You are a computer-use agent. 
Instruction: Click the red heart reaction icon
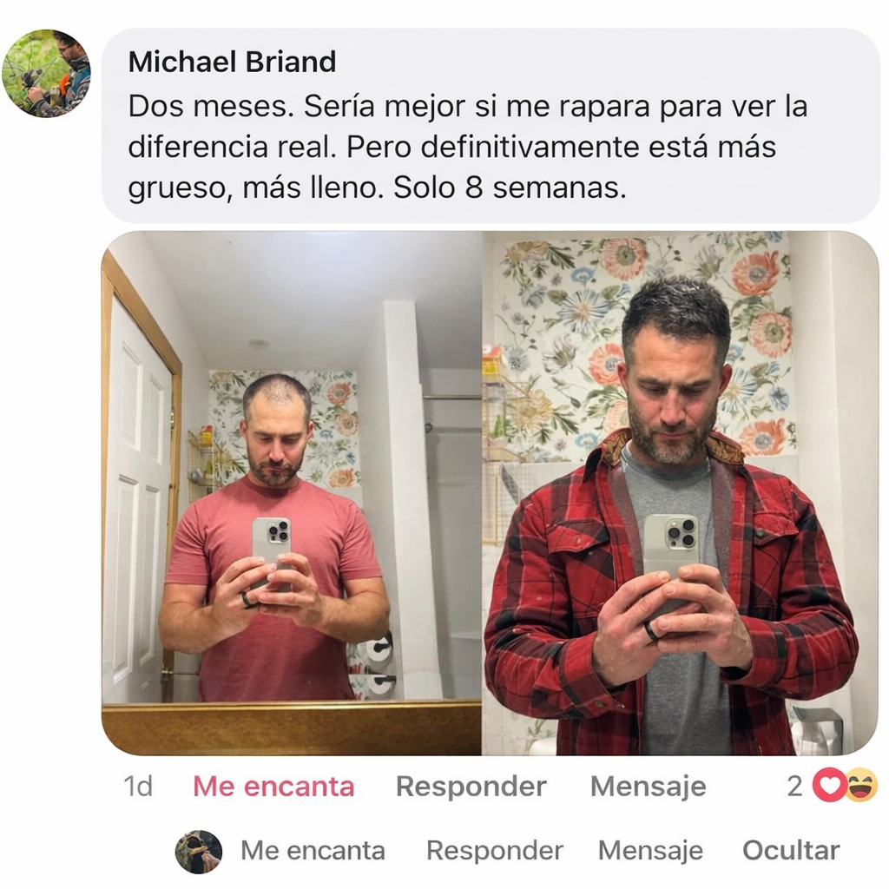(x=829, y=785)
